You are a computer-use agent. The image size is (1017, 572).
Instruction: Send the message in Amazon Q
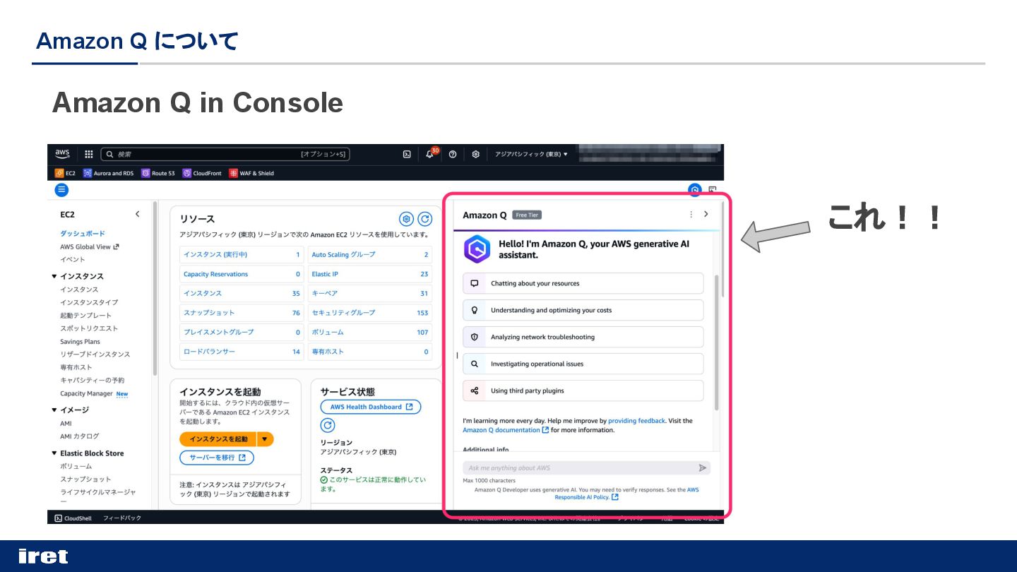[x=702, y=468]
